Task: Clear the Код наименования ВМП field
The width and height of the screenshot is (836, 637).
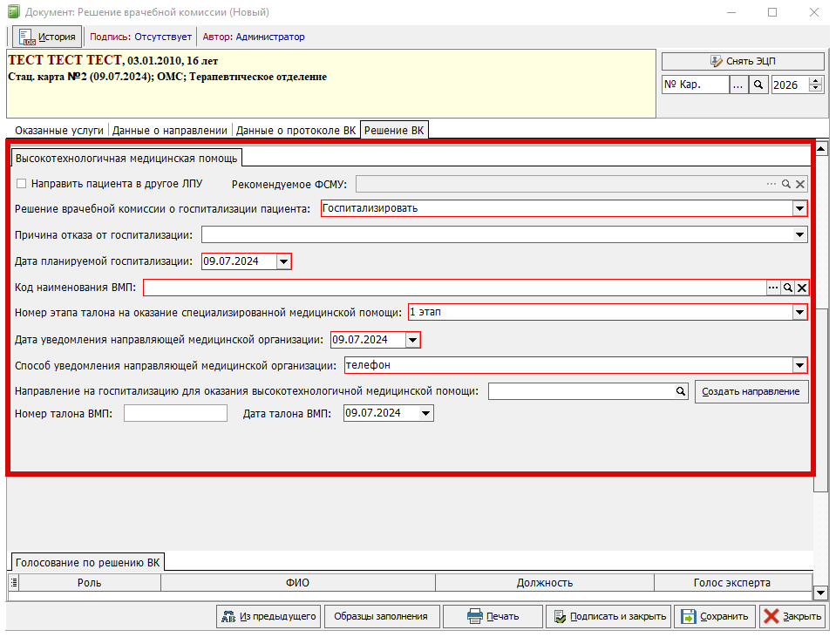Action: click(802, 288)
